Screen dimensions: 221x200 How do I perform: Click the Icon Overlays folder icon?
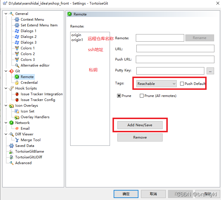[x=12, y=106]
